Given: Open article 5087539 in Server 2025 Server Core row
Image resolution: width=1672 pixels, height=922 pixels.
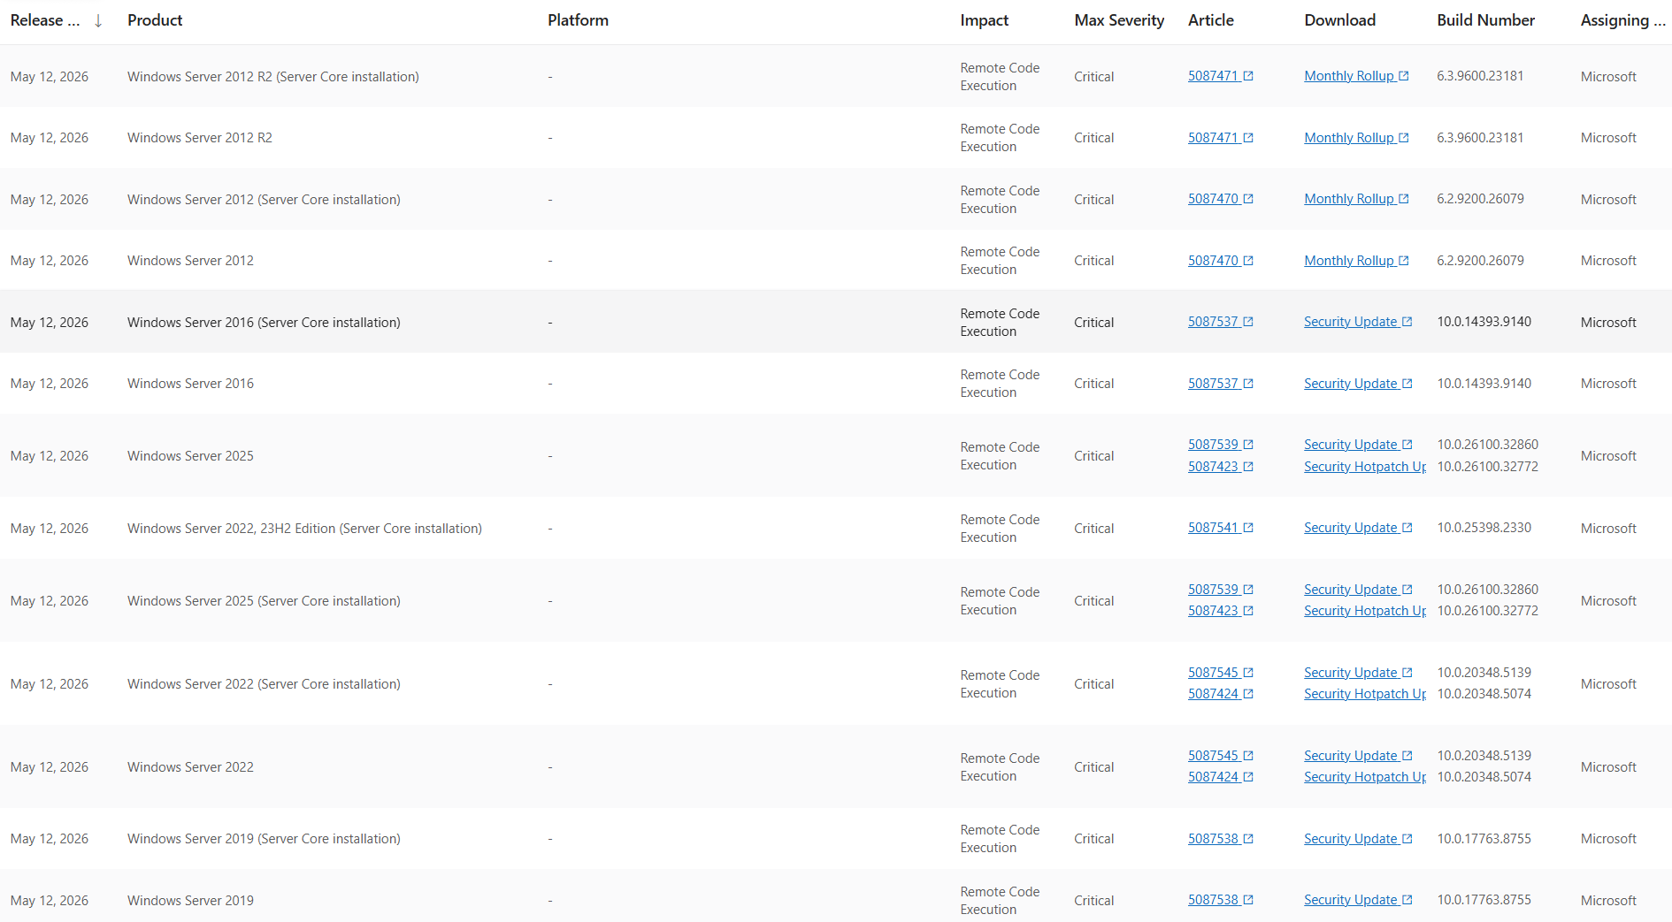Looking at the screenshot, I should [1213, 590].
